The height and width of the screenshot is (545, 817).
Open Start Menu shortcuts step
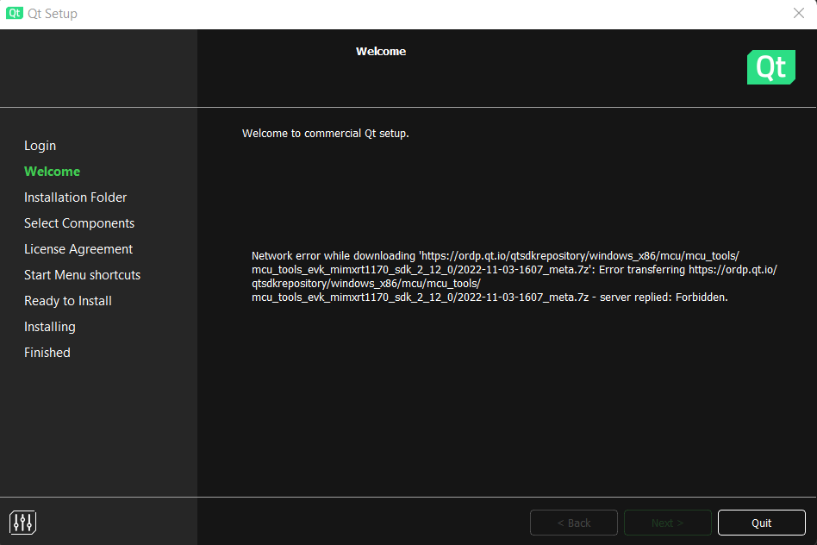click(x=83, y=275)
